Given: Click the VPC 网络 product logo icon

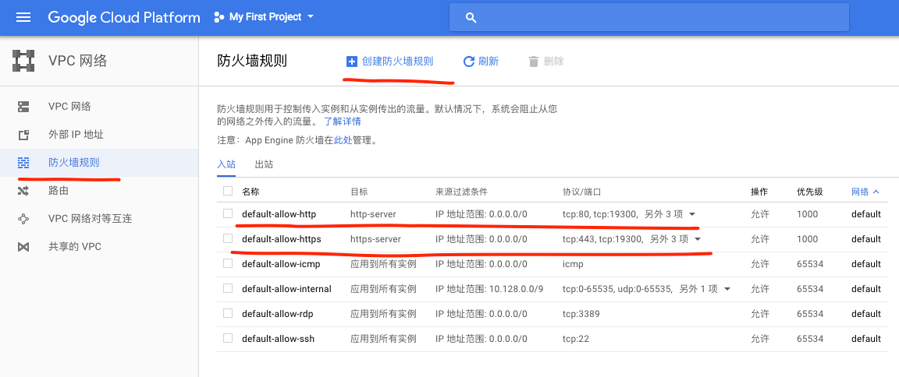Looking at the screenshot, I should pos(23,61).
